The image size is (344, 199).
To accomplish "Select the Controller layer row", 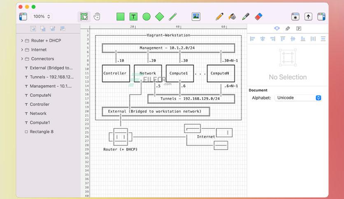I will coord(48,104).
